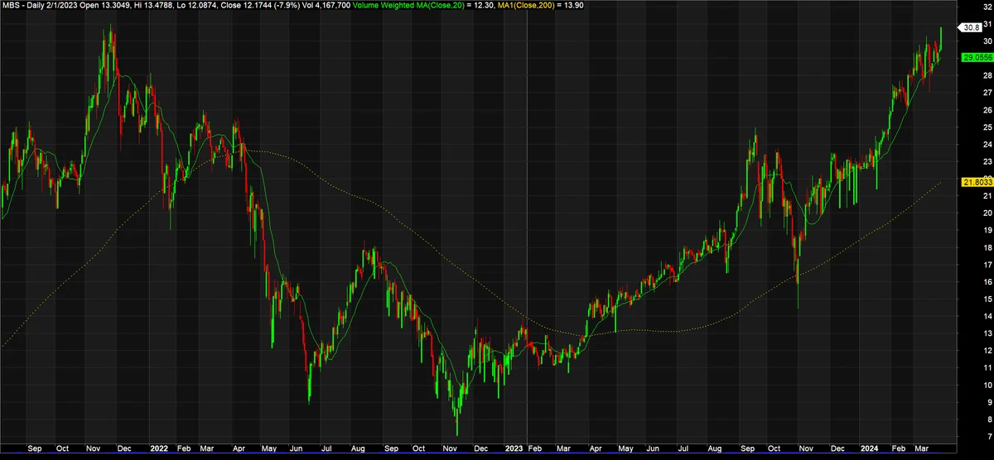Click the 20 label on price axis
This screenshot has width=994, height=460.
tap(987, 213)
